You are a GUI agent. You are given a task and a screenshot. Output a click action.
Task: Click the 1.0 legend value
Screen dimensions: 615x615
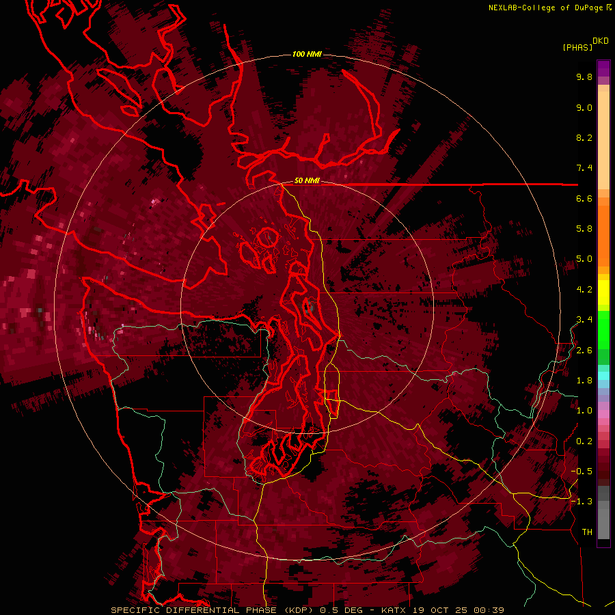click(584, 411)
